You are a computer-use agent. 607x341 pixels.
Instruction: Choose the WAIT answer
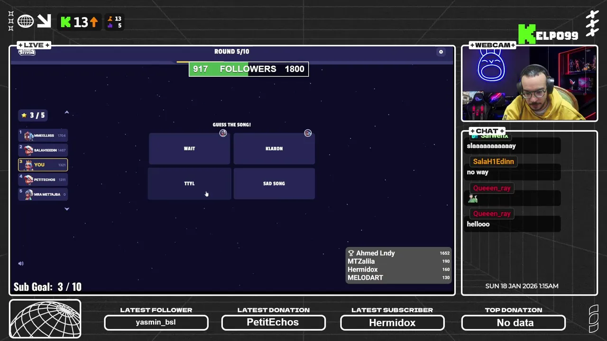[x=189, y=149]
